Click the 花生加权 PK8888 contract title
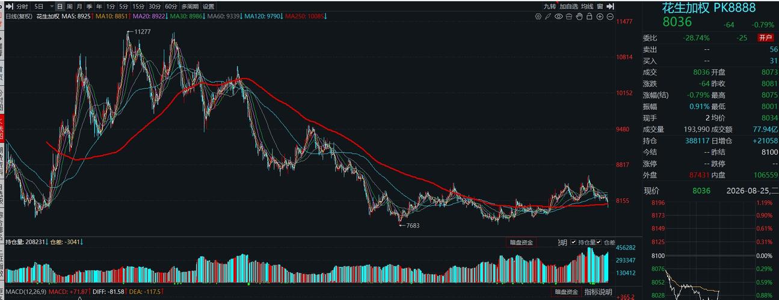 [x=709, y=8]
